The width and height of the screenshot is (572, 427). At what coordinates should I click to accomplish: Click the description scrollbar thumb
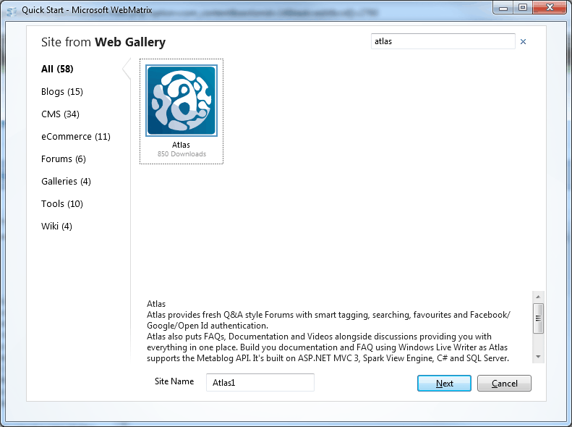pyautogui.click(x=538, y=318)
